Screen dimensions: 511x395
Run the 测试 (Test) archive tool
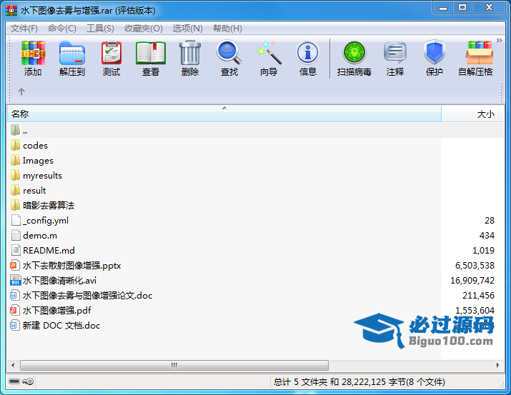111,59
